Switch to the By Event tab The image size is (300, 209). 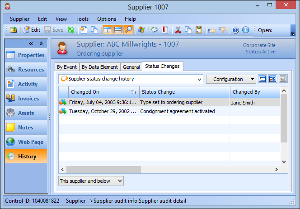point(67,67)
